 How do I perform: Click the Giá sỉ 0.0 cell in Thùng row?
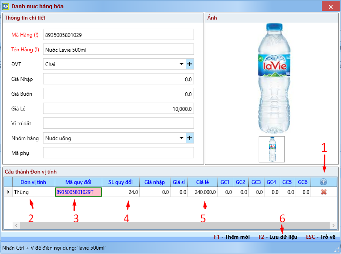pyautogui.click(x=179, y=192)
